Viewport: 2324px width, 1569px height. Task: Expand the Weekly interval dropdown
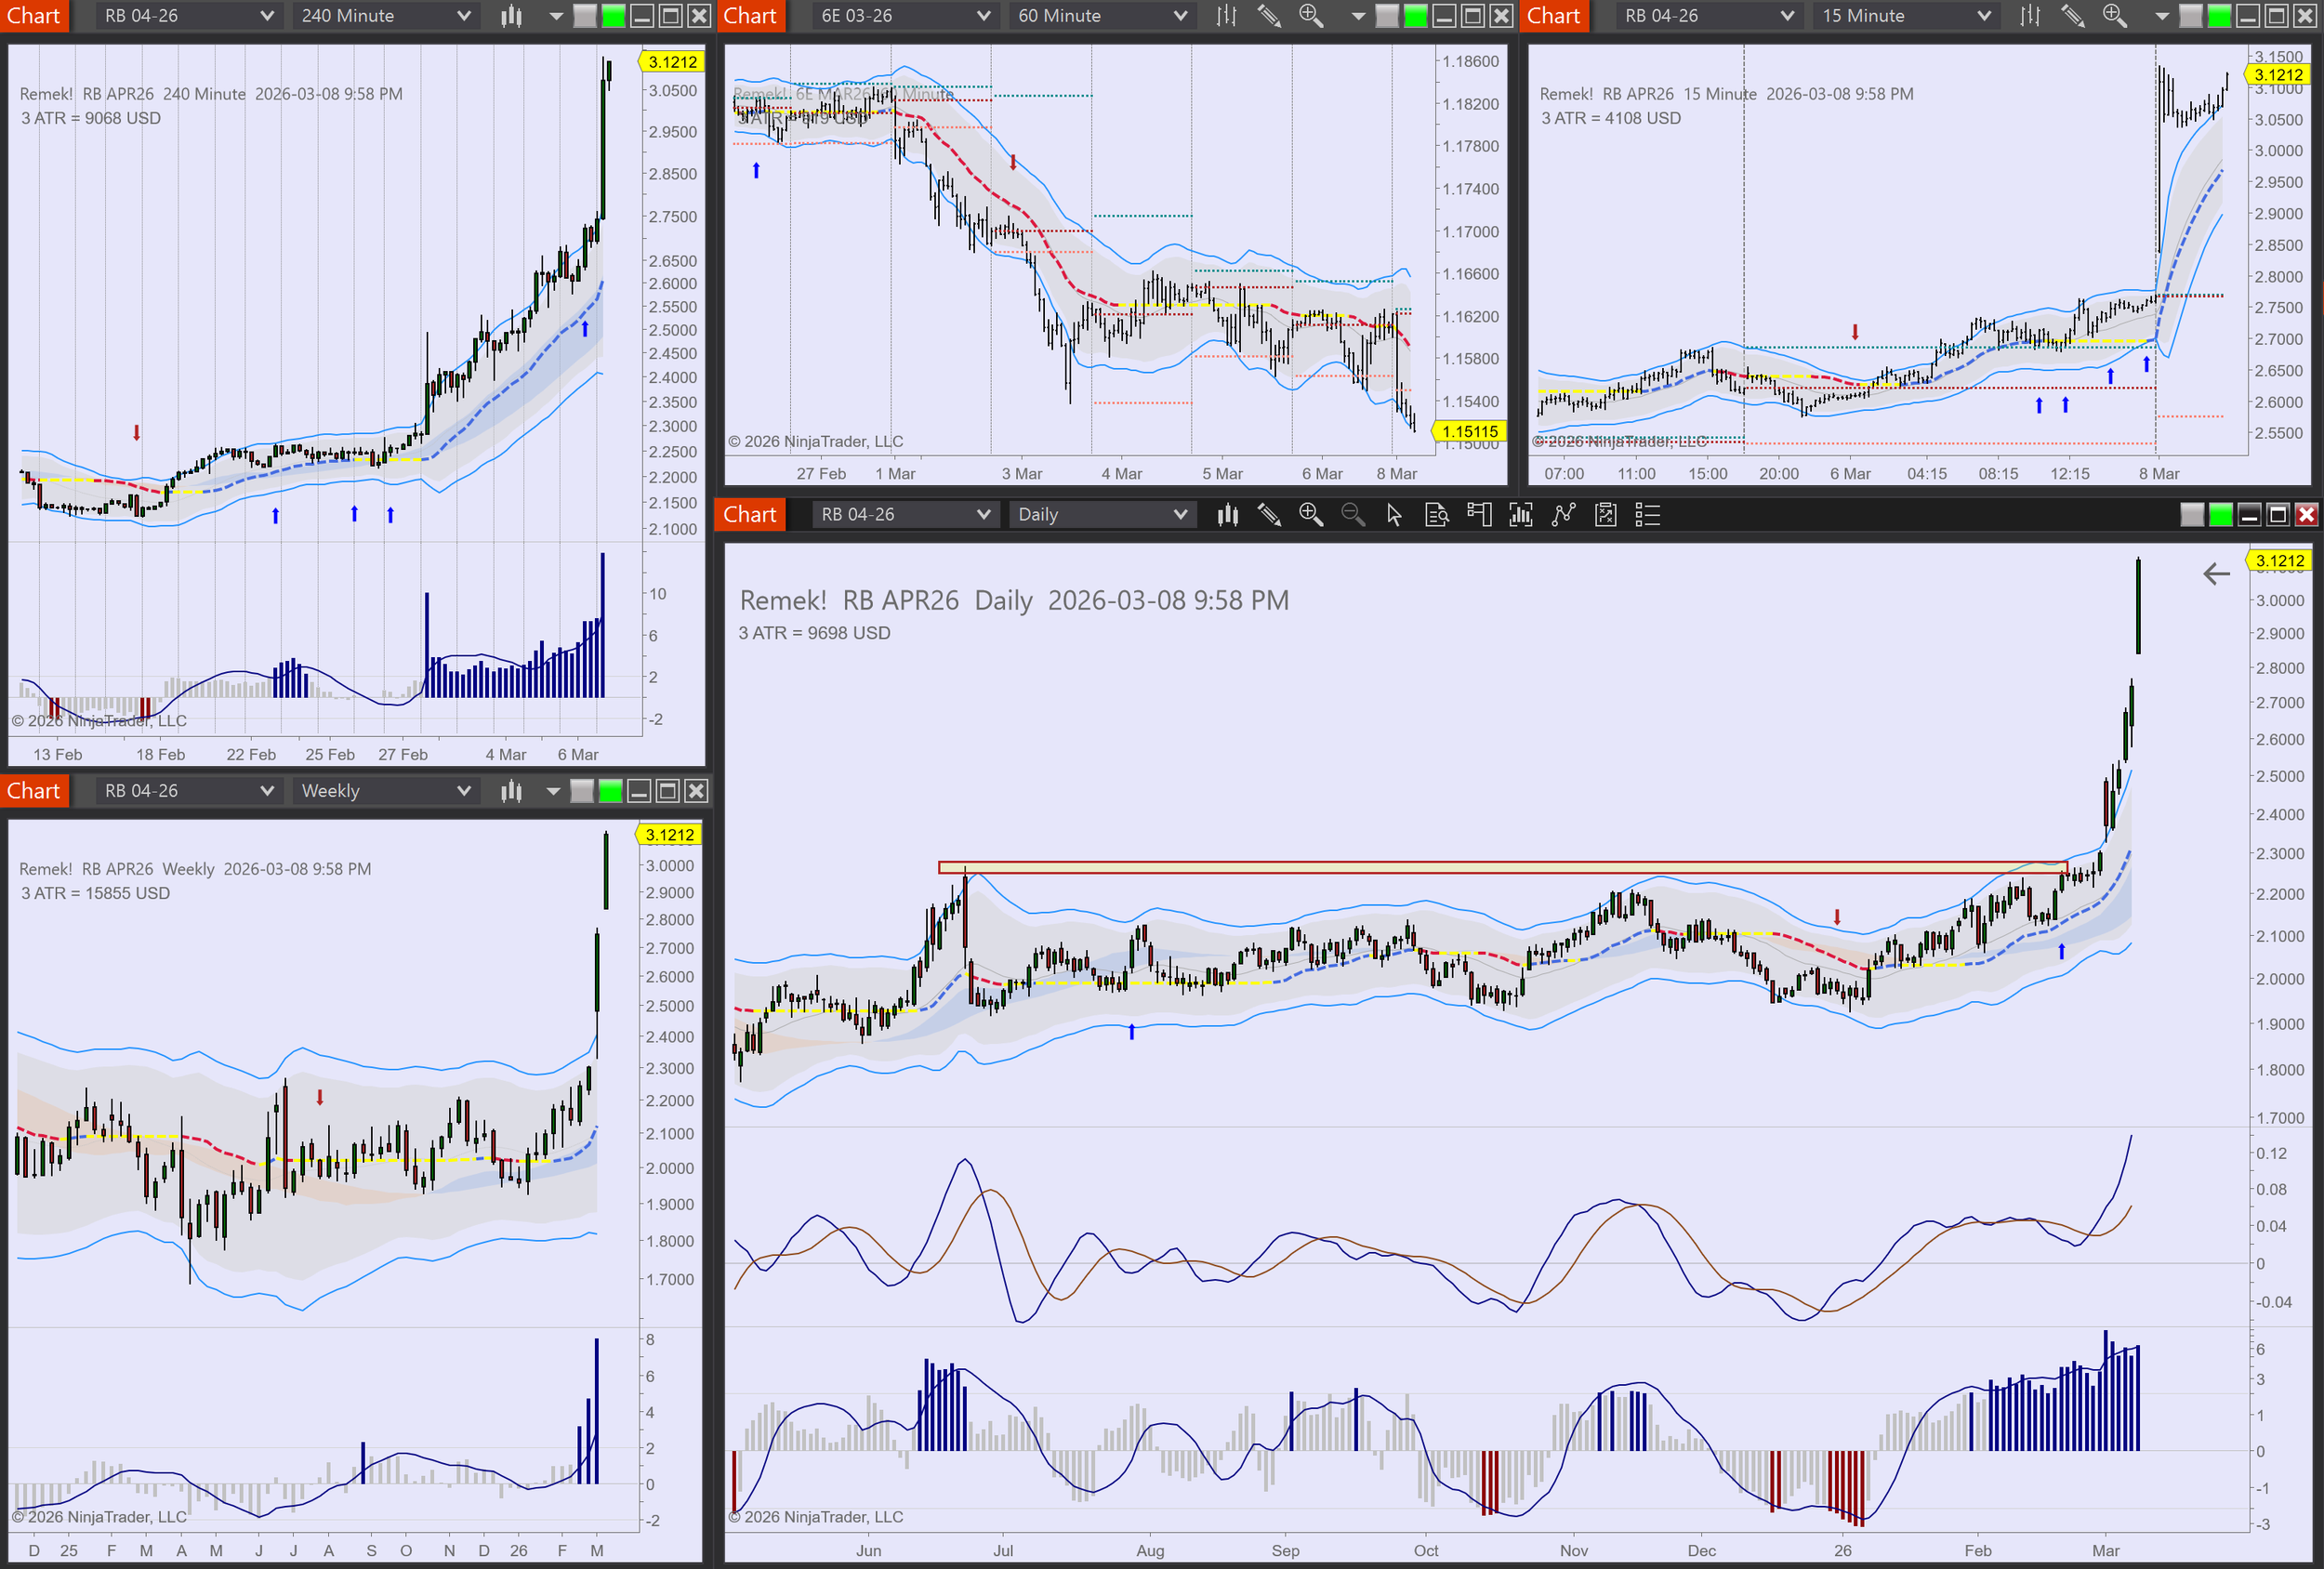[463, 791]
